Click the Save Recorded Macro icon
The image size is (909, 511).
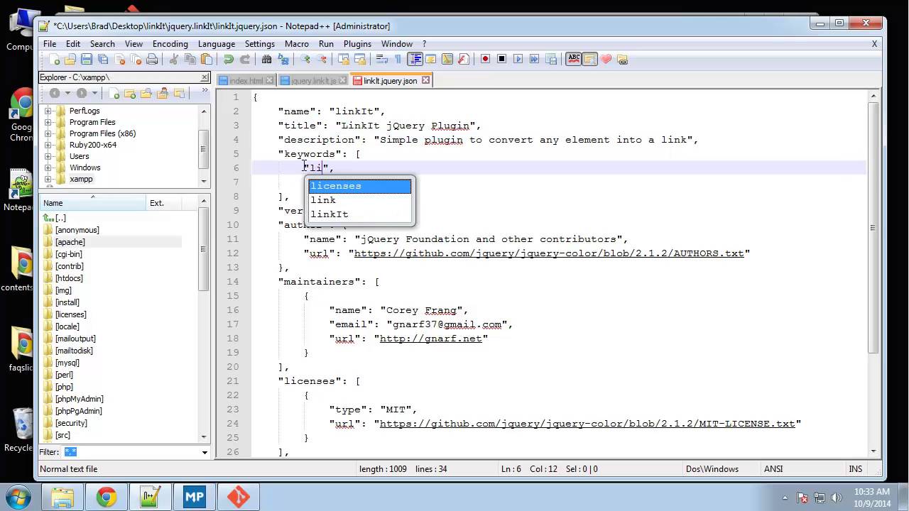(x=550, y=59)
